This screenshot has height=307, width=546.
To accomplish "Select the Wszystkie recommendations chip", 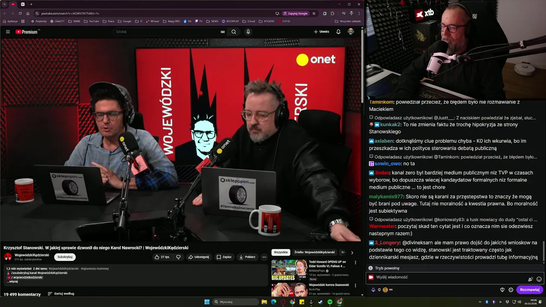I will click(x=281, y=252).
